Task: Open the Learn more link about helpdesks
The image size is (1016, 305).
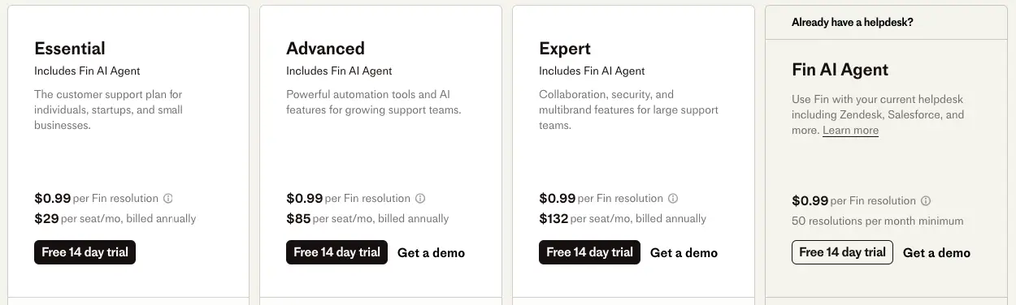Action: [850, 131]
